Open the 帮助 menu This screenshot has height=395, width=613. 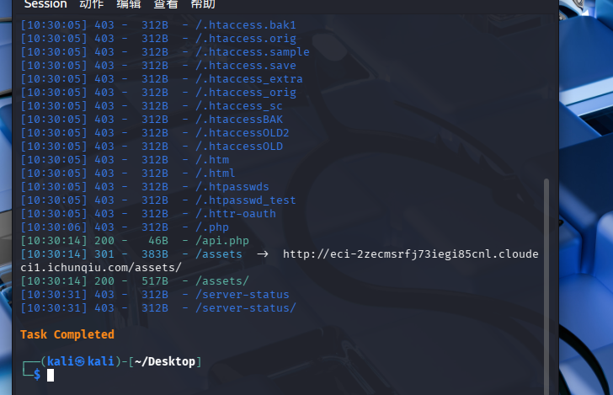click(203, 4)
